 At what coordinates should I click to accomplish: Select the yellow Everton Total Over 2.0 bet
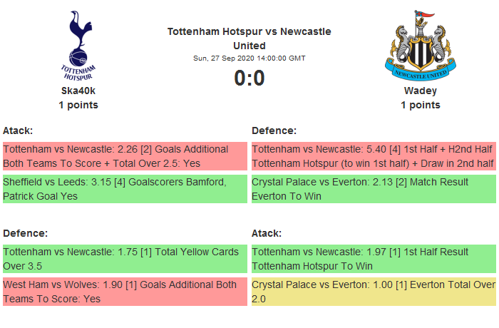click(x=374, y=292)
